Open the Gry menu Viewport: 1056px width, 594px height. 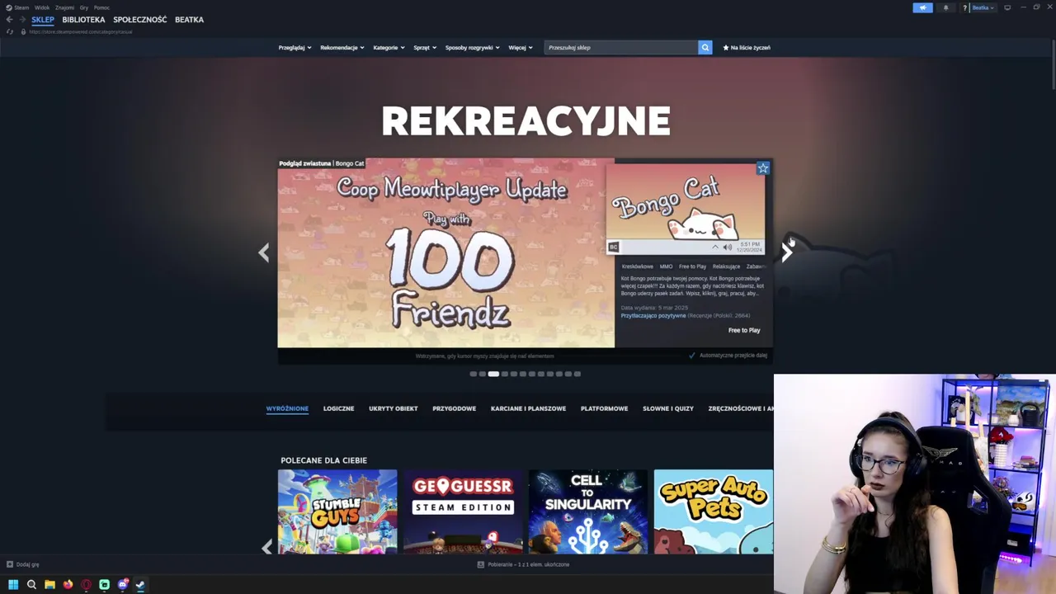(84, 7)
